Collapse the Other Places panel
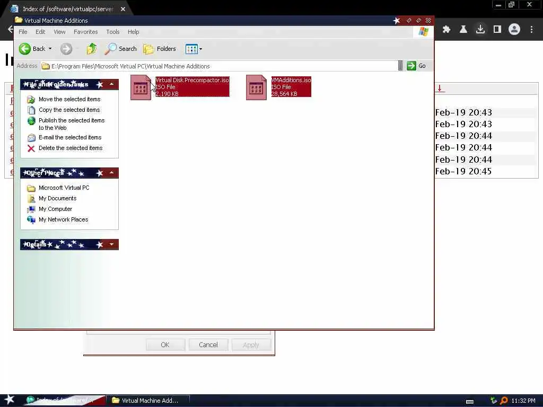 click(111, 172)
